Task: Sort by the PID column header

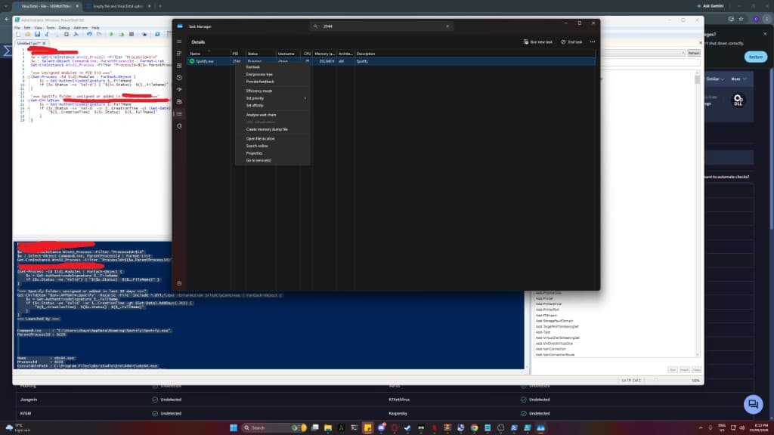Action: (238, 54)
